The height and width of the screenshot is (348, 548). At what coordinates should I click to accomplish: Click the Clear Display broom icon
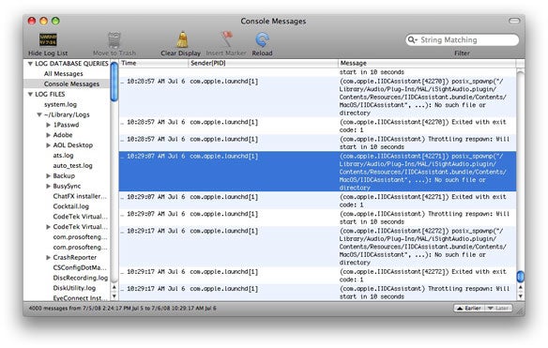point(182,39)
